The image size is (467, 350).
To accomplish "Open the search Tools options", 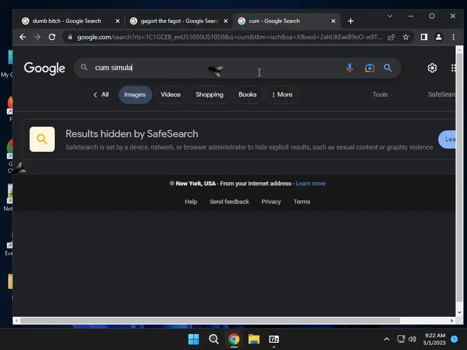I will (380, 95).
